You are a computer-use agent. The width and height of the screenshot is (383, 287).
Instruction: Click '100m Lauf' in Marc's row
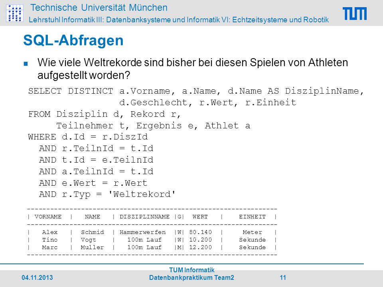click(144, 247)
